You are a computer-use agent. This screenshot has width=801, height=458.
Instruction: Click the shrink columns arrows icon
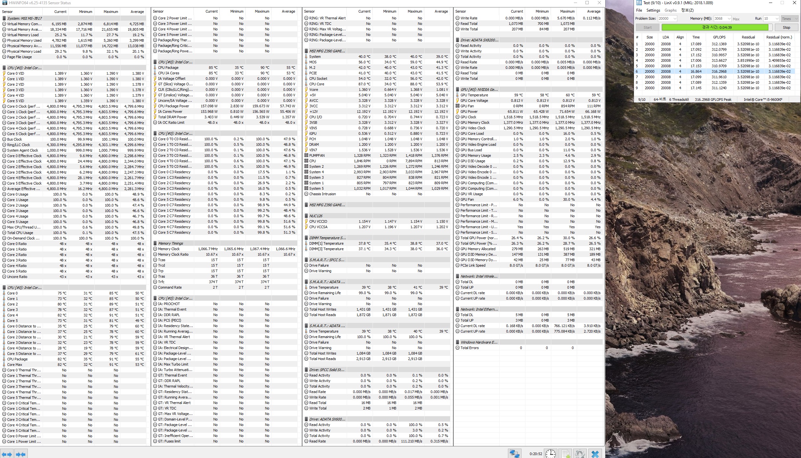pos(21,454)
